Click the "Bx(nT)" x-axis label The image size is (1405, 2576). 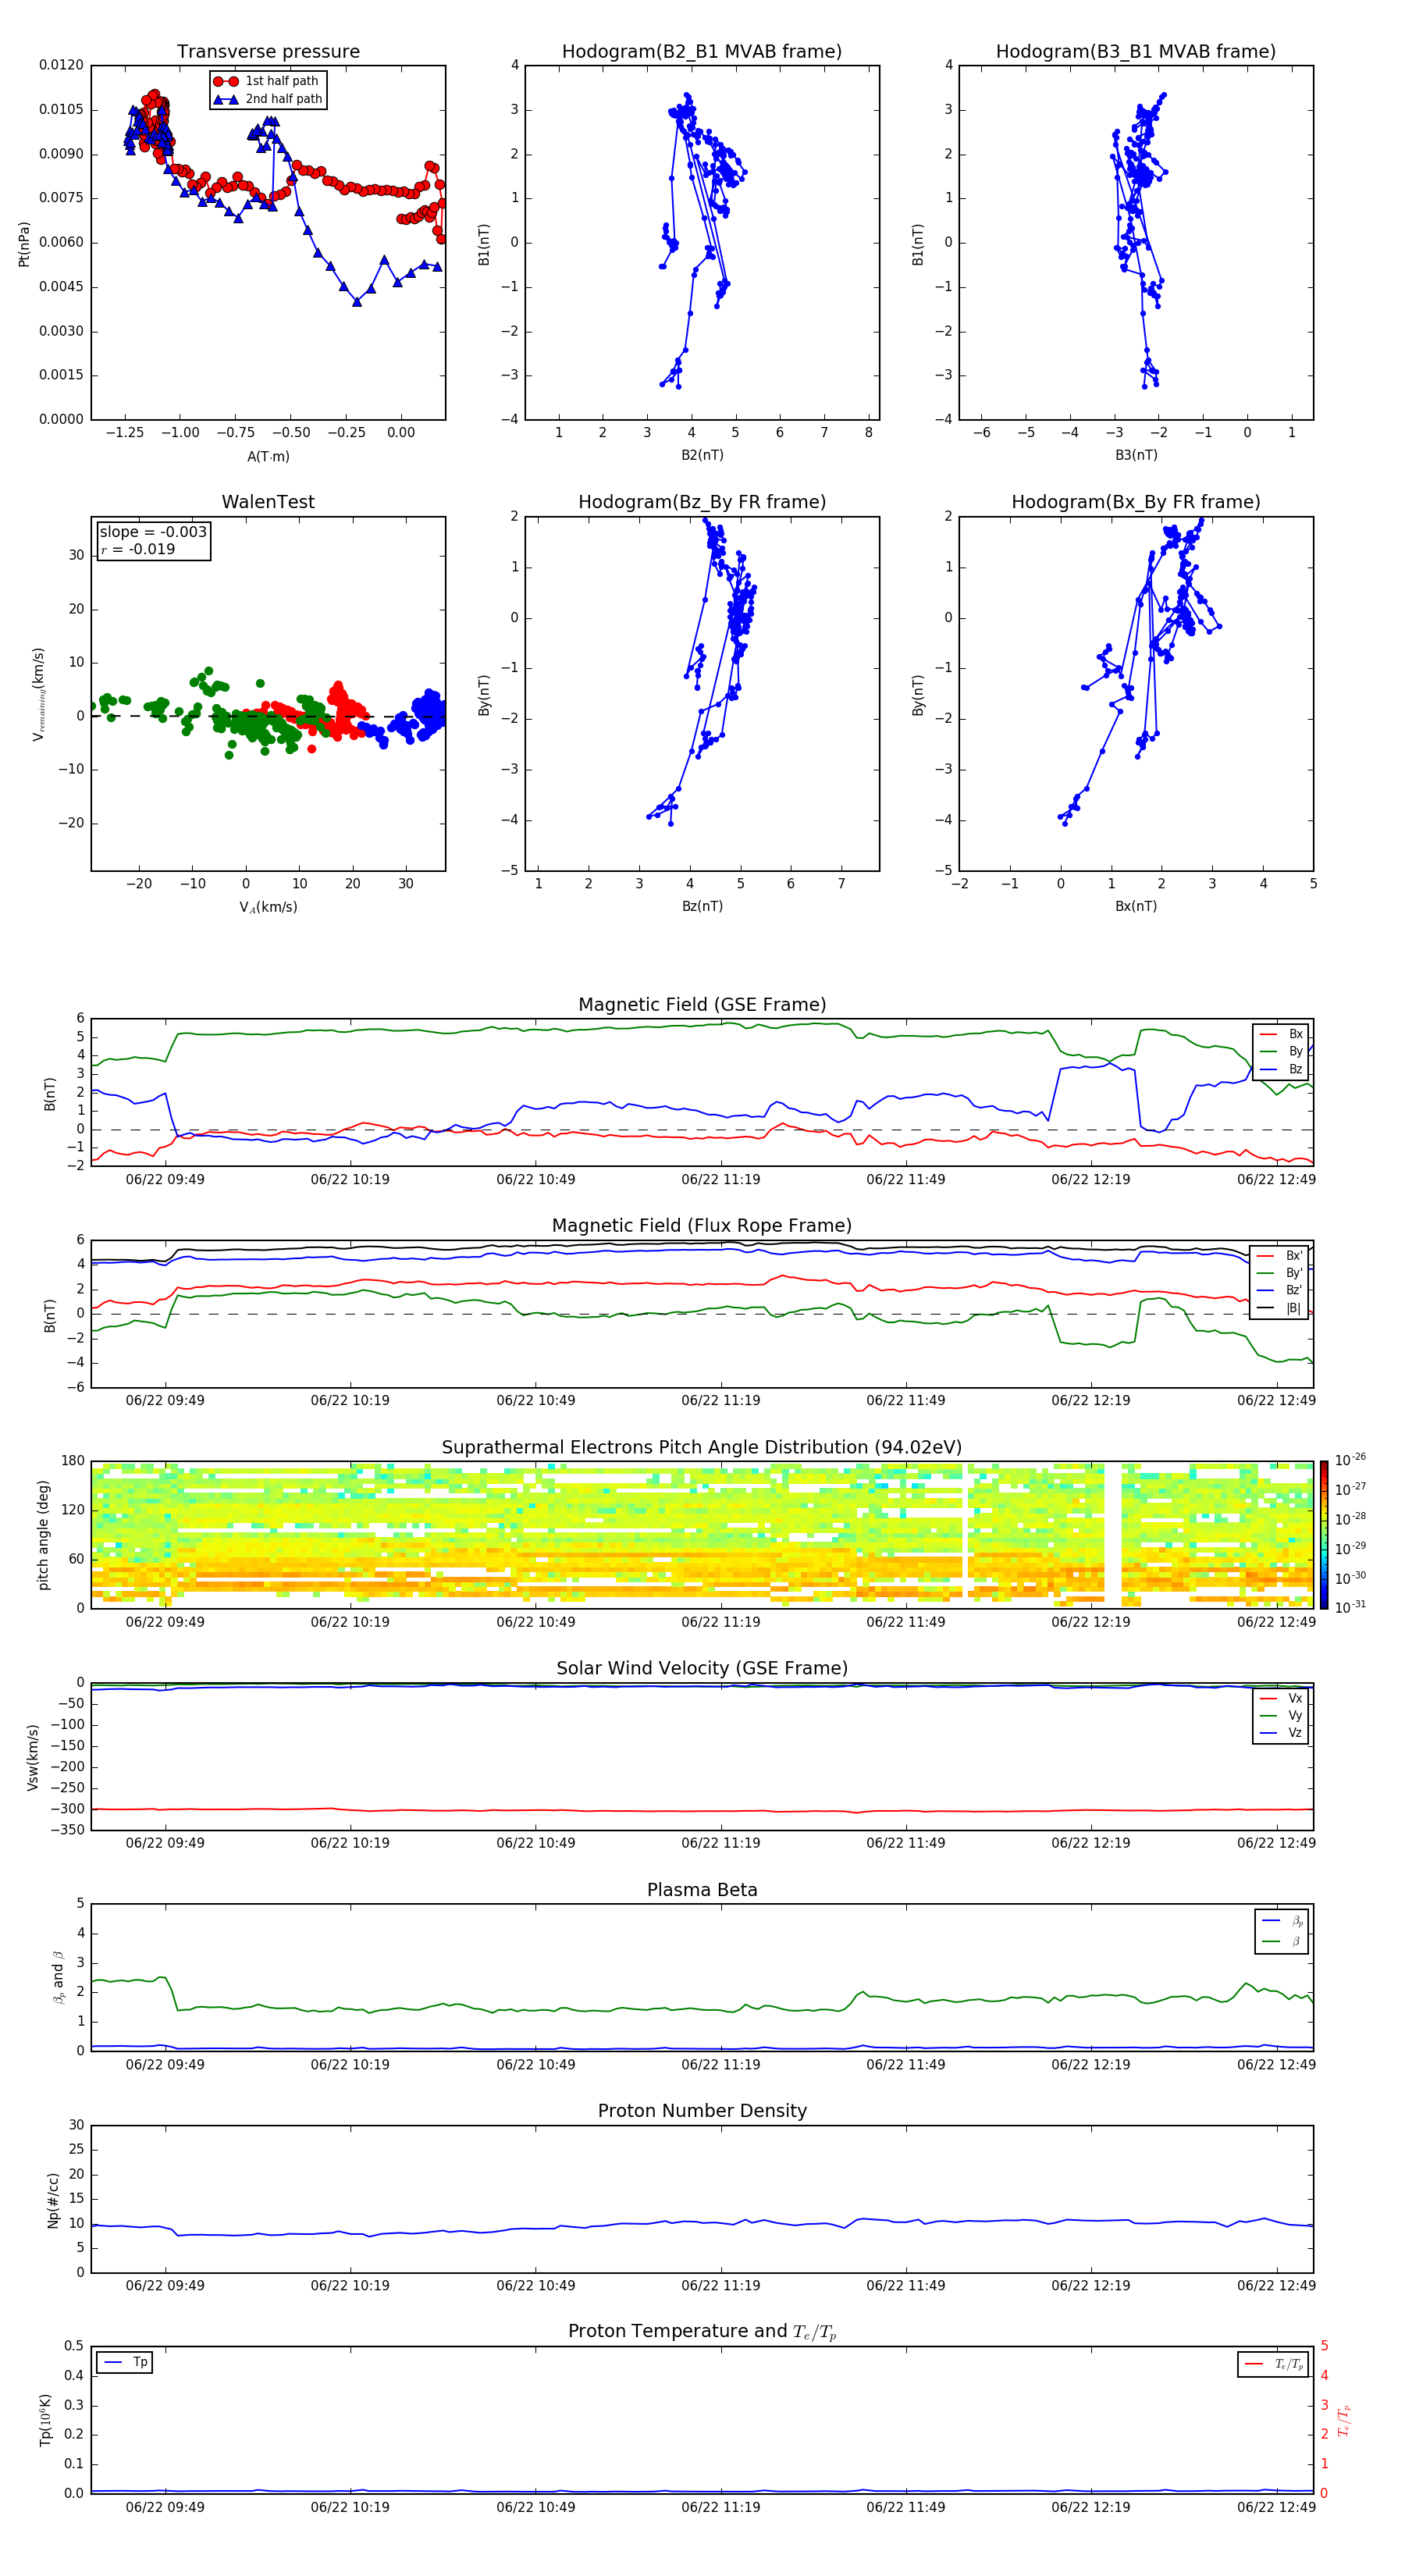pyautogui.click(x=1136, y=906)
